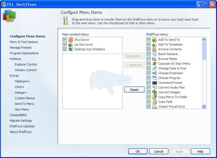Click the Cancel button
Screen dimensions: 217x158
point(159,152)
